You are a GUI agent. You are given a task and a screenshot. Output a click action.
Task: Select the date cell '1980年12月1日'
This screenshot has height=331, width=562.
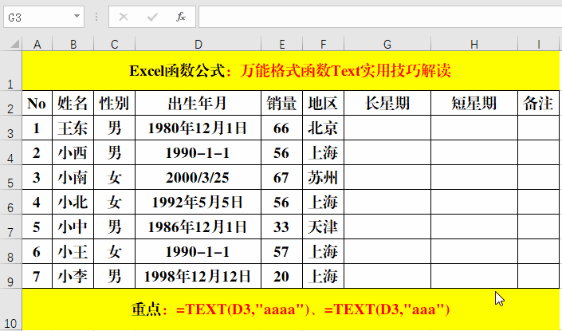point(198,128)
